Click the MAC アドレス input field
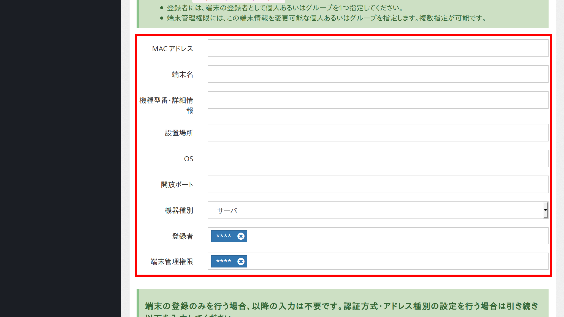Screen dimensions: 564x317 [378, 48]
